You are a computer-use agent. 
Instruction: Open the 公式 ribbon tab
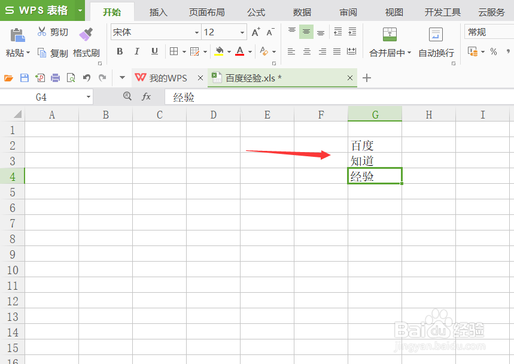click(256, 13)
